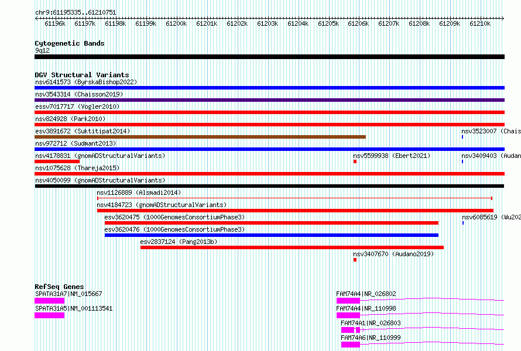Click the Cytogenetic Bands track heading
Viewport: 521px width, 351px height.
click(x=70, y=43)
